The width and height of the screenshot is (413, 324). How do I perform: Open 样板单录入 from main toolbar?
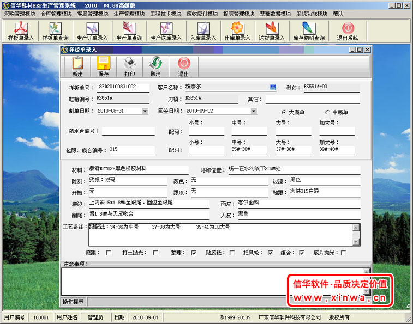pyautogui.click(x=21, y=31)
